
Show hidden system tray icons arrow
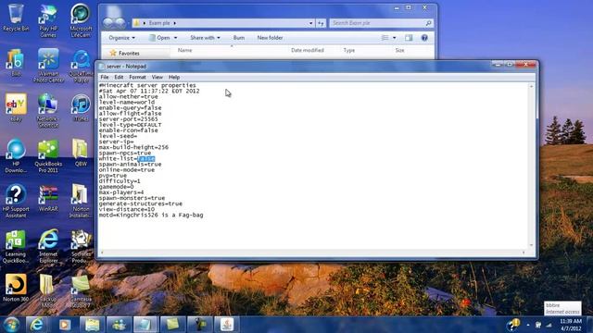pos(528,325)
